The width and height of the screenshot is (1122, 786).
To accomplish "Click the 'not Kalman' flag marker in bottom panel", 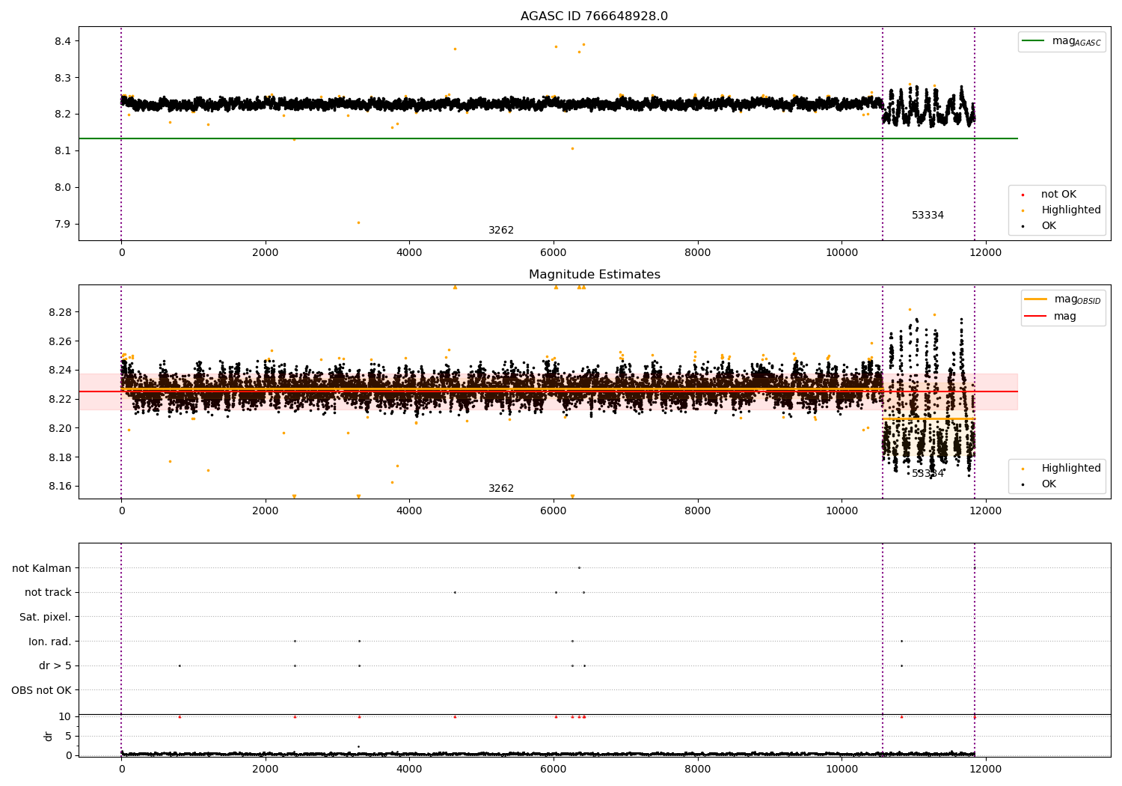I will pos(579,567).
